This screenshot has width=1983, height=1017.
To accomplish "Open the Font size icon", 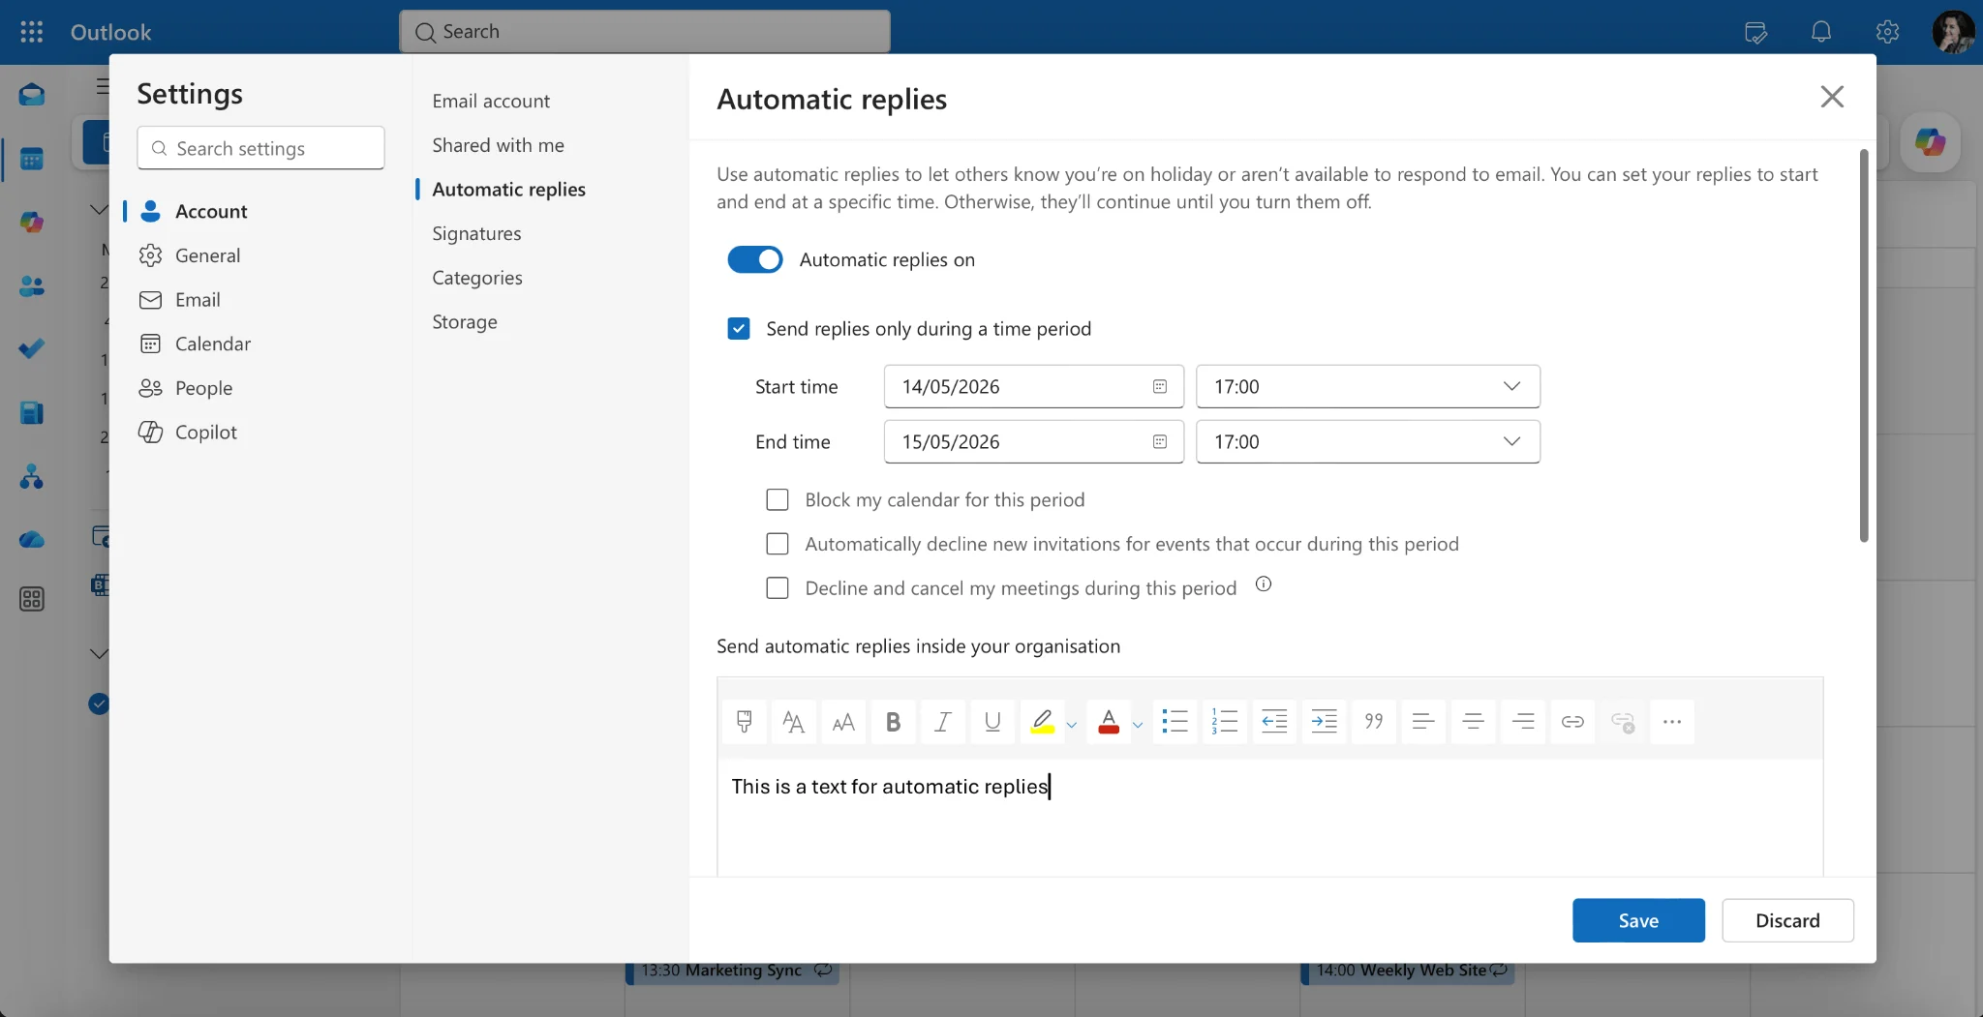I will pos(843,722).
